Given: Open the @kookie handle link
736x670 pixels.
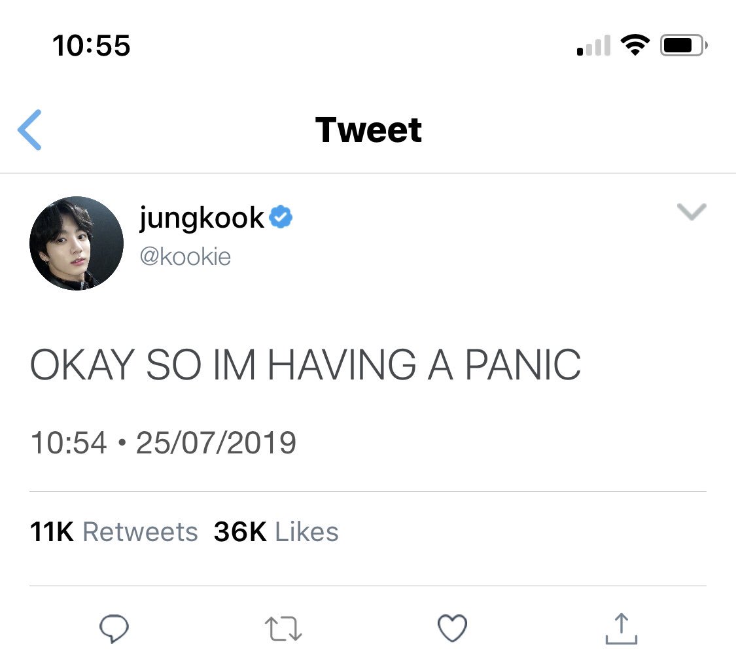Looking at the screenshot, I should (185, 257).
